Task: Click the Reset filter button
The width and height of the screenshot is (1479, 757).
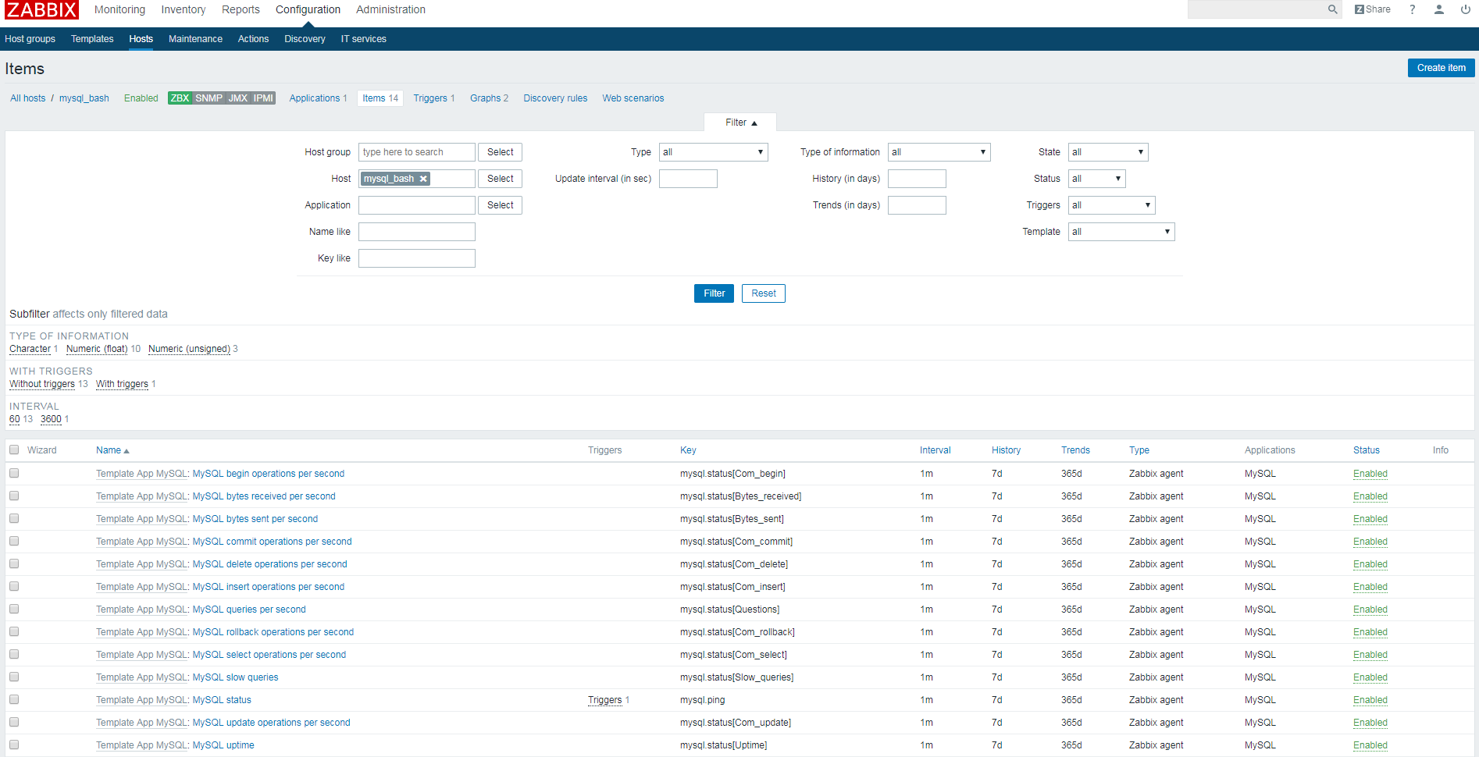Action: 764,293
